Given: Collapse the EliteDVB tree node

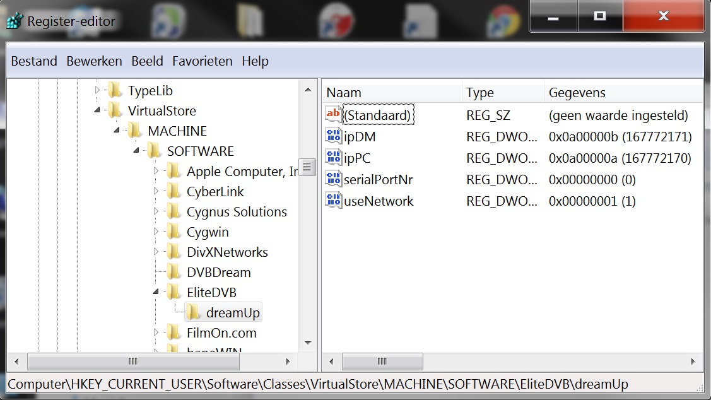Looking at the screenshot, I should pos(156,292).
